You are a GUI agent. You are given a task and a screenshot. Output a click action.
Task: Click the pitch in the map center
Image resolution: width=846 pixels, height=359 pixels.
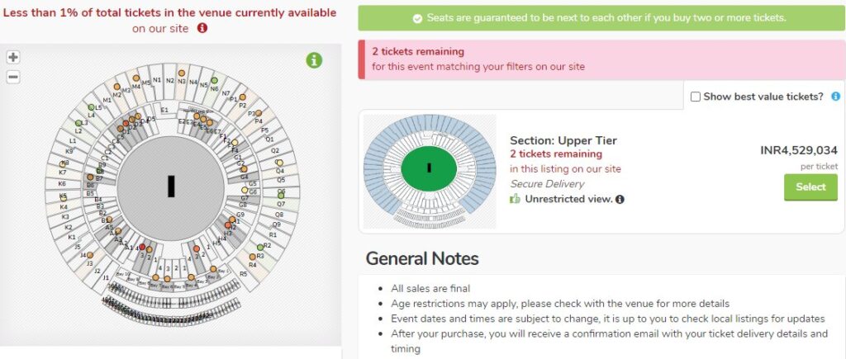(x=170, y=186)
